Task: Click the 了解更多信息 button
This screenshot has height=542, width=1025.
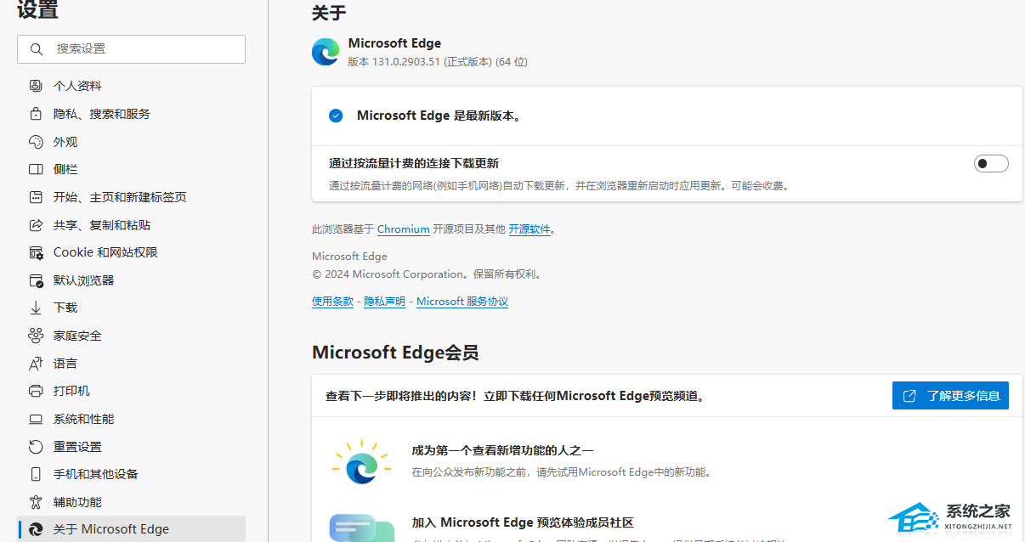Action: tap(949, 396)
